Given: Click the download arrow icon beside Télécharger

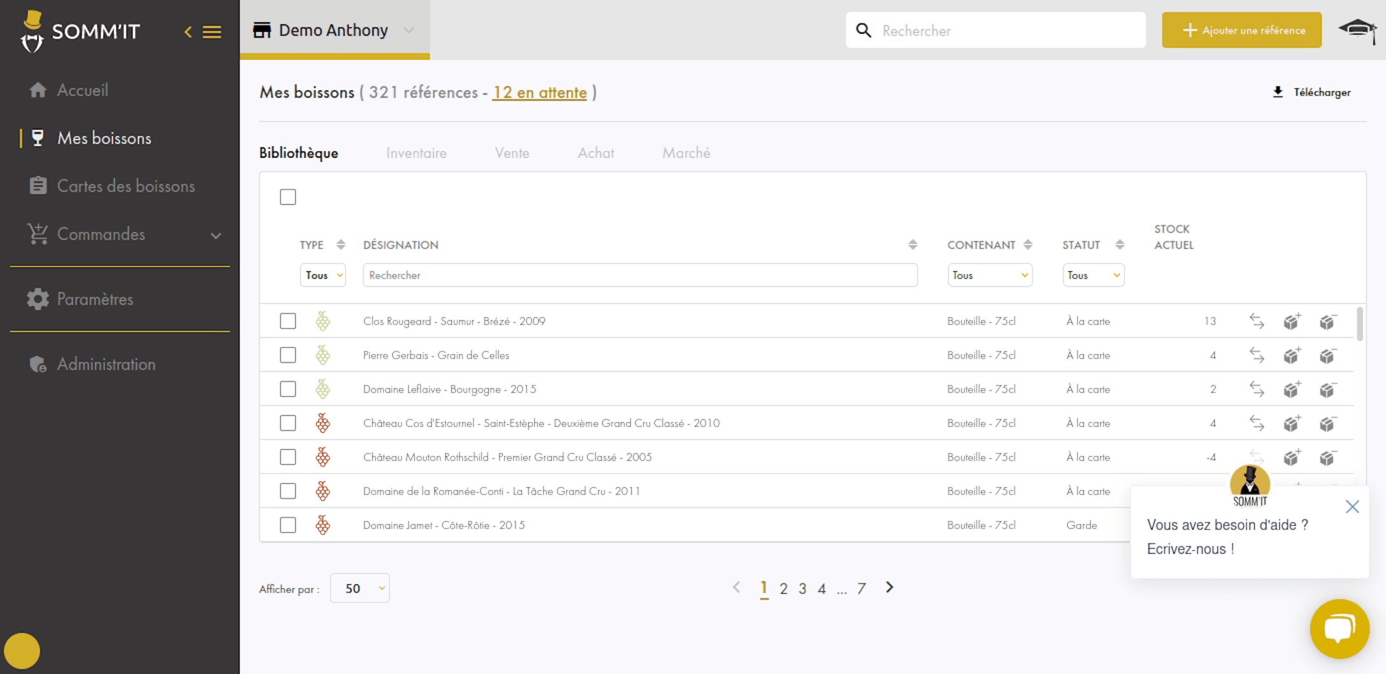Looking at the screenshot, I should pyautogui.click(x=1278, y=92).
